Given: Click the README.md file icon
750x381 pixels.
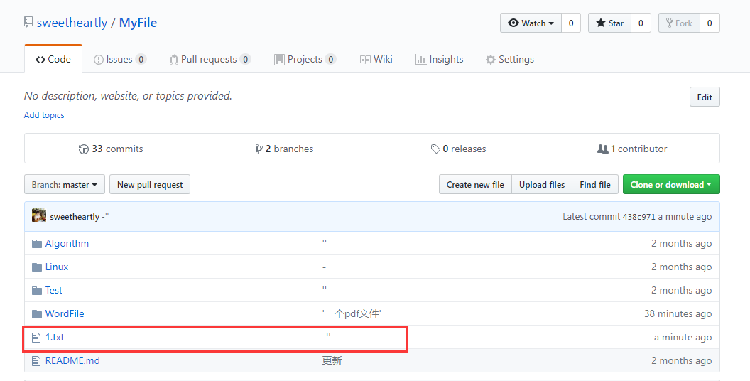Looking at the screenshot, I should pos(36,361).
